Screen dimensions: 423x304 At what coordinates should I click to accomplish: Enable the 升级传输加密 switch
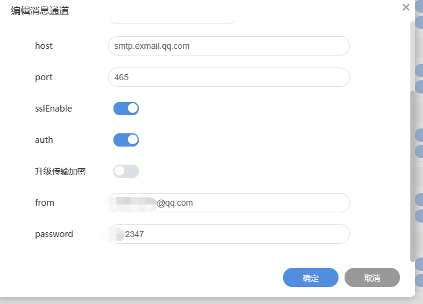(126, 171)
